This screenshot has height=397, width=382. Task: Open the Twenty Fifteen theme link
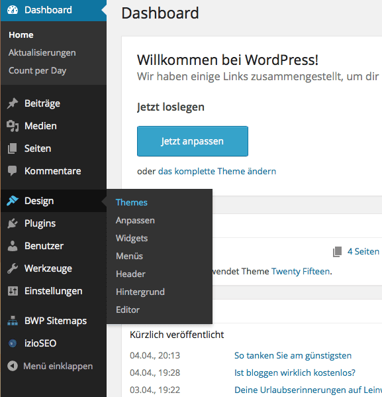[301, 272]
